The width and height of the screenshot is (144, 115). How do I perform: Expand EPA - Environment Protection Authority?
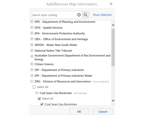click(32, 33)
